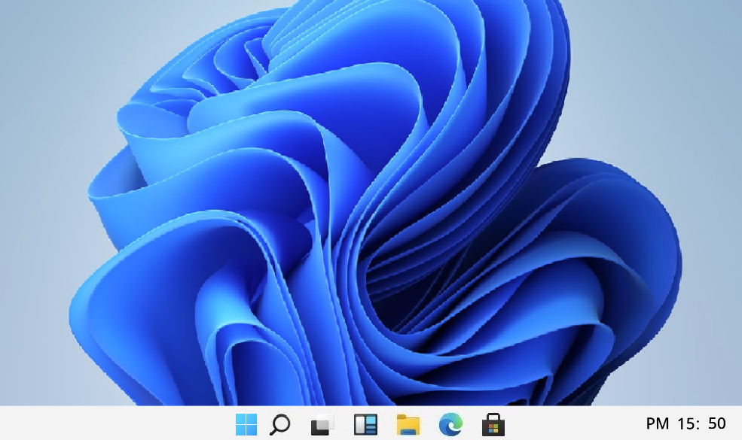
Task: Open the Windows Start menu
Action: 246,424
